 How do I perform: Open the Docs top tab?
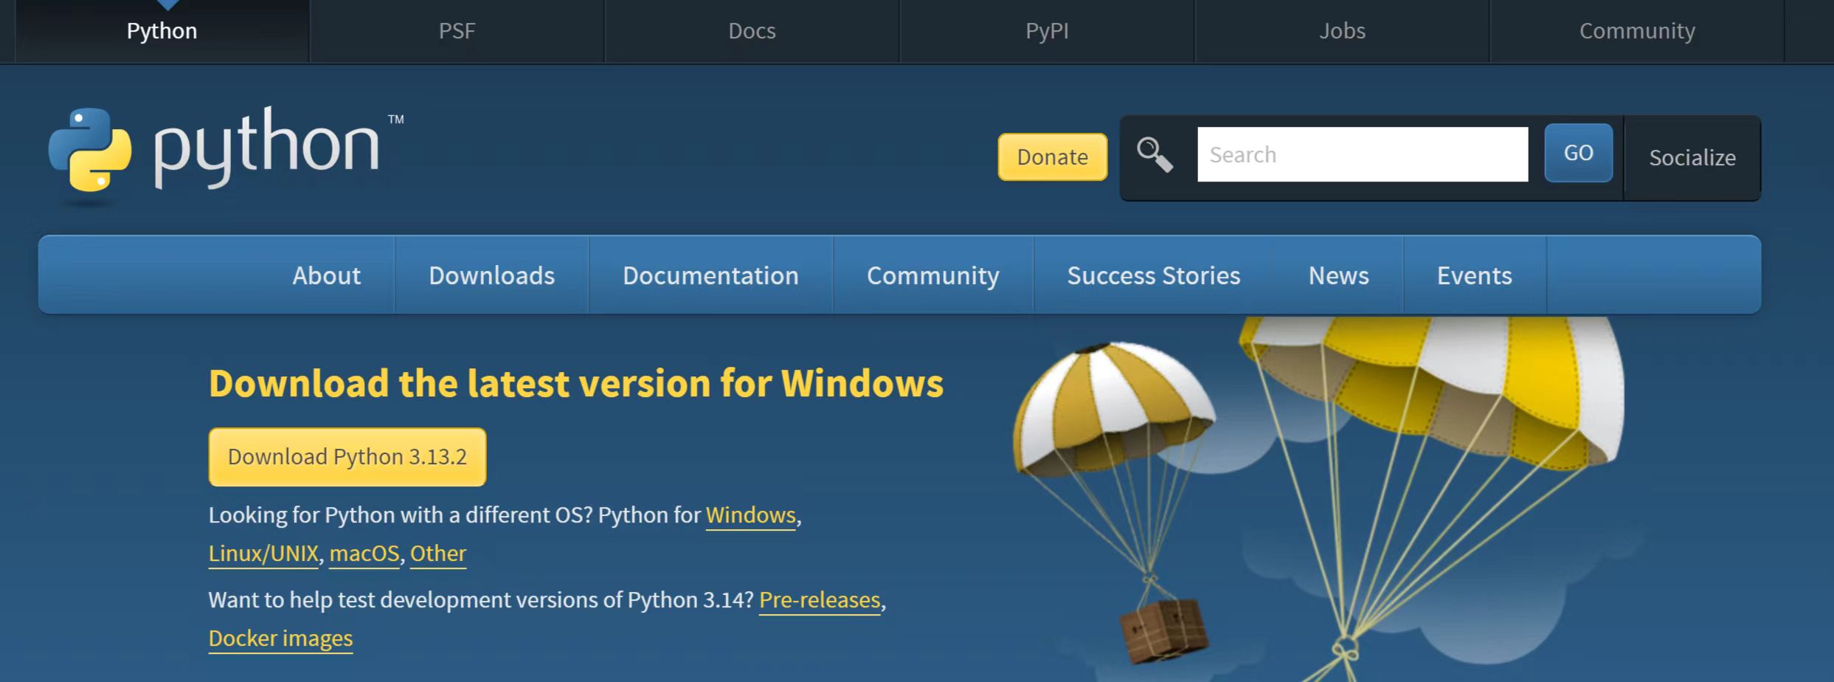pos(752,31)
